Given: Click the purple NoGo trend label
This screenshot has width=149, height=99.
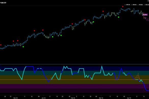Looking at the screenshot, I should (145, 14).
